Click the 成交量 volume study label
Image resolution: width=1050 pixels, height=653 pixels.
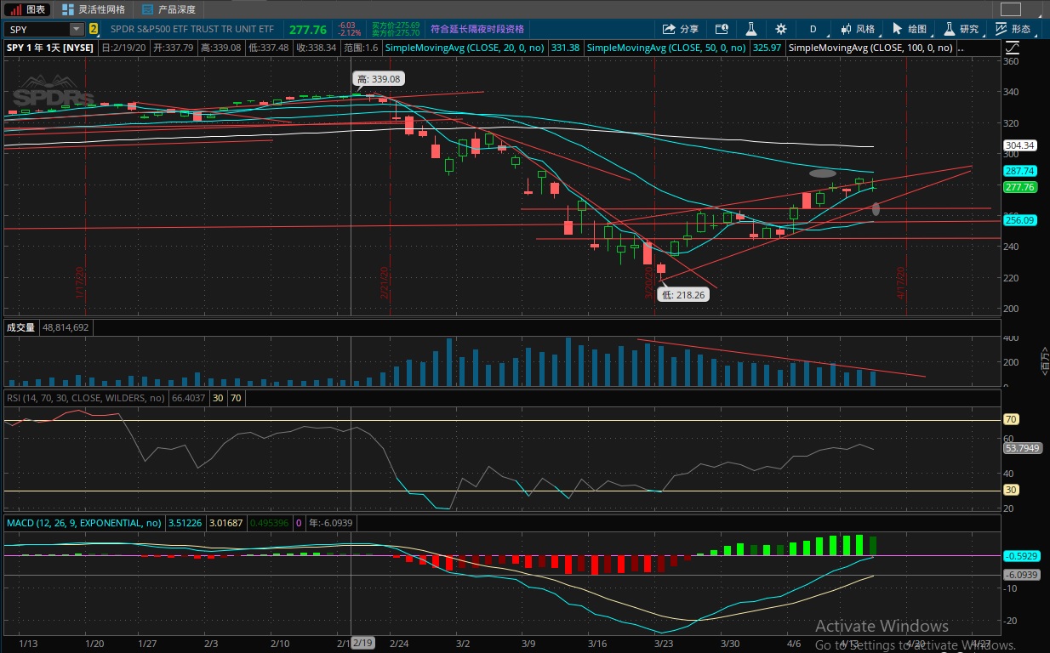pyautogui.click(x=20, y=327)
